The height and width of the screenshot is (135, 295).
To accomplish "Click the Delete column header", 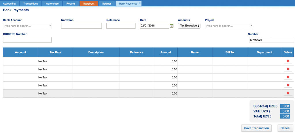I will click(x=288, y=52).
